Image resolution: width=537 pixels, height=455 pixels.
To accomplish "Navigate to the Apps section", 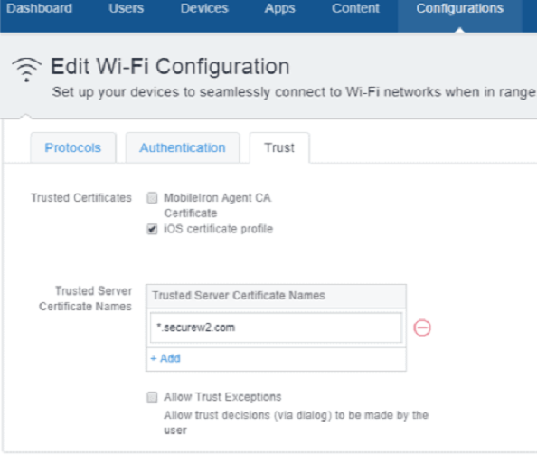I will 279,8.
